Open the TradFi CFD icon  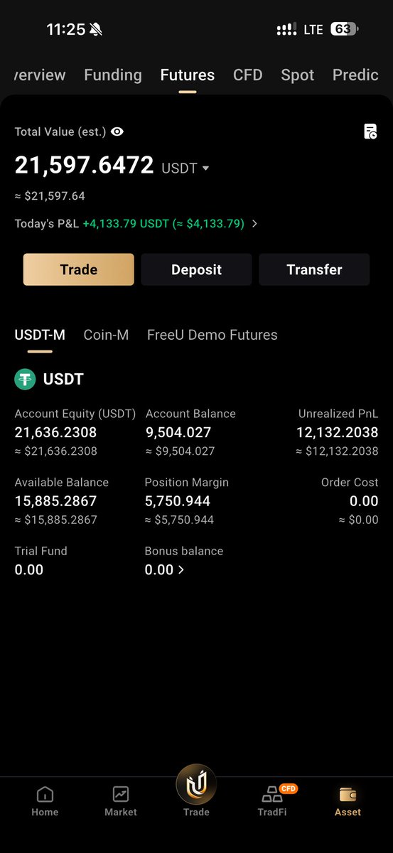coord(272,794)
